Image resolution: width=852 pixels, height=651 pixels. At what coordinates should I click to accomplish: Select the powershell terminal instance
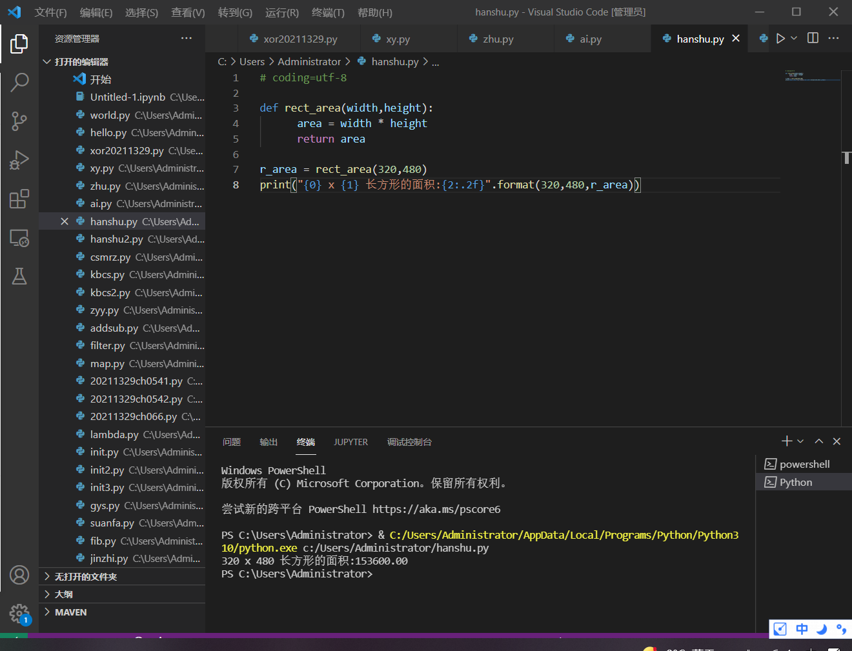pyautogui.click(x=804, y=465)
